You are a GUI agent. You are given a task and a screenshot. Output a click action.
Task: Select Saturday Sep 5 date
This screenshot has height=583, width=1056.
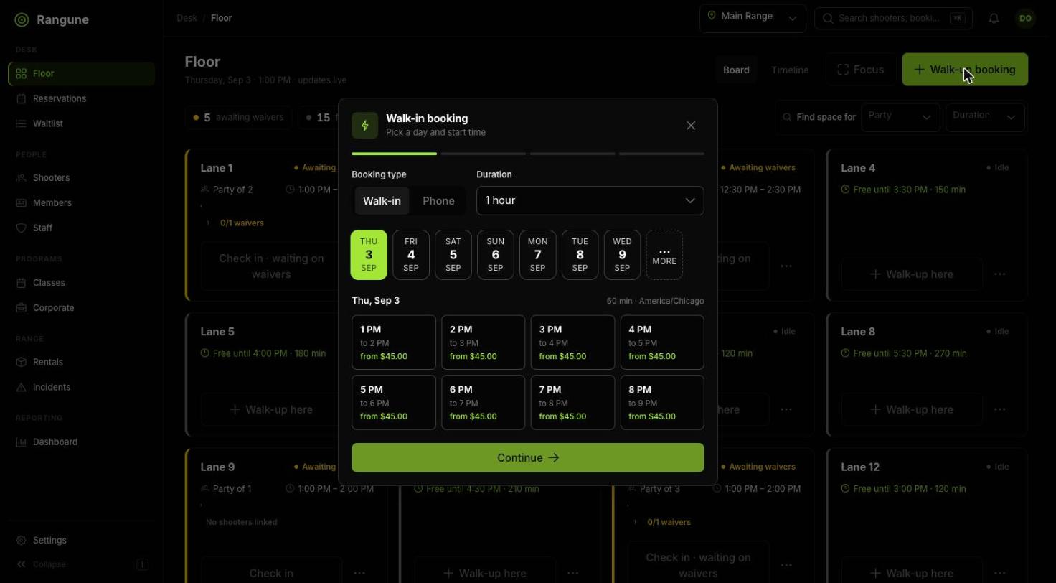click(453, 255)
